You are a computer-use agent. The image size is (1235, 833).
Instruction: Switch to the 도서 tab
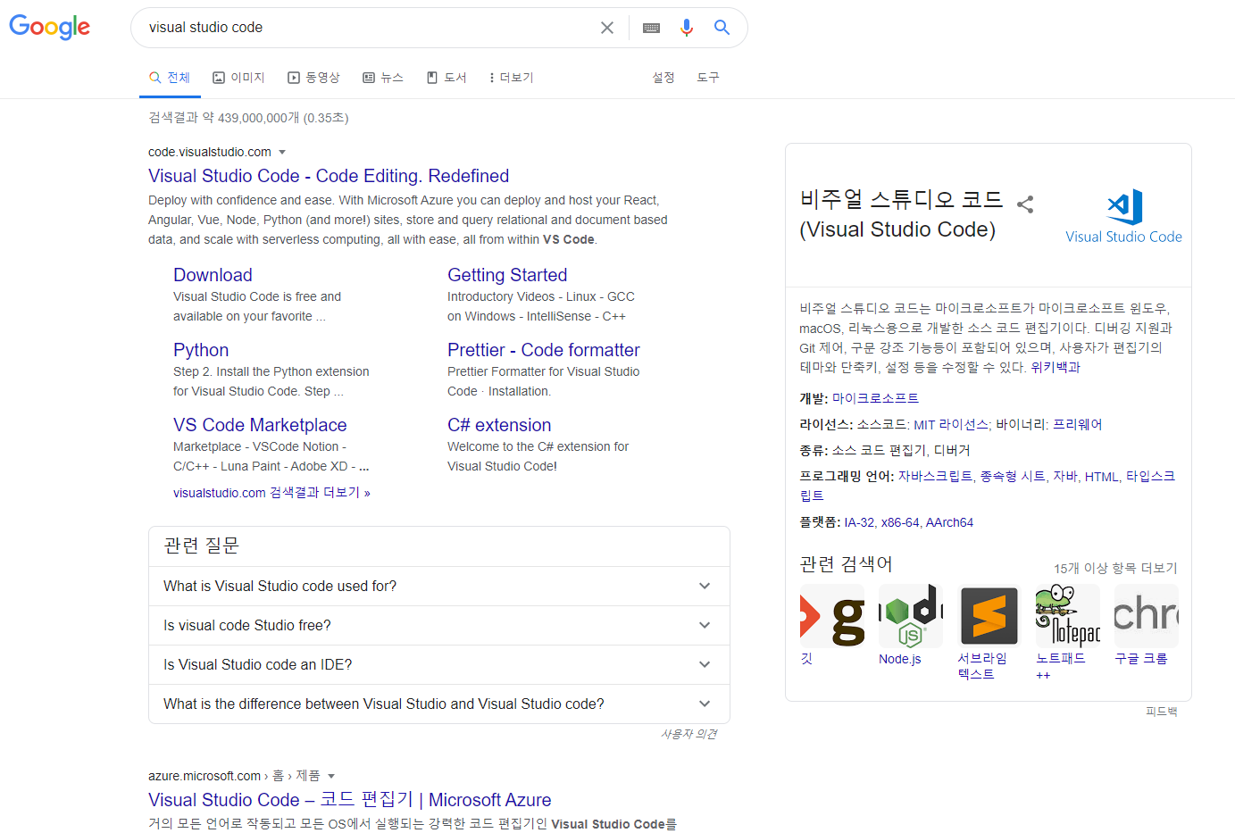coord(446,78)
